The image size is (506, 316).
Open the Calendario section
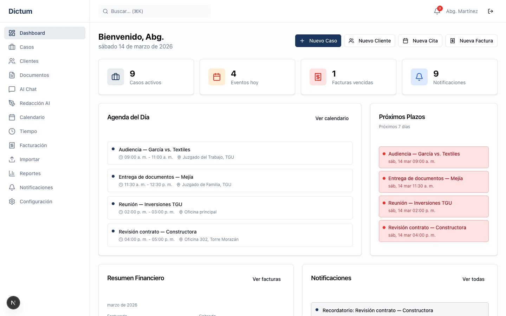(32, 117)
